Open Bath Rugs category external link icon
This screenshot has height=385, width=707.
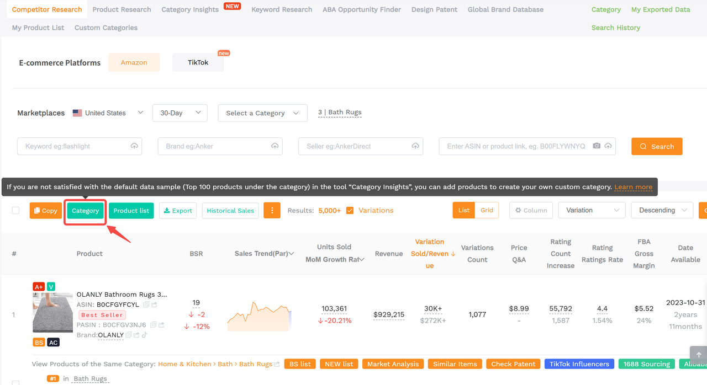(x=277, y=364)
